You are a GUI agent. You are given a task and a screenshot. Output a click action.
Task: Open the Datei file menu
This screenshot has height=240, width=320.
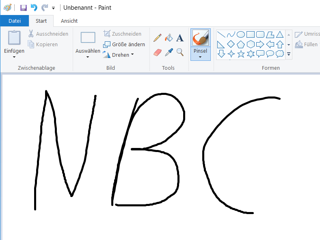[x=15, y=21]
